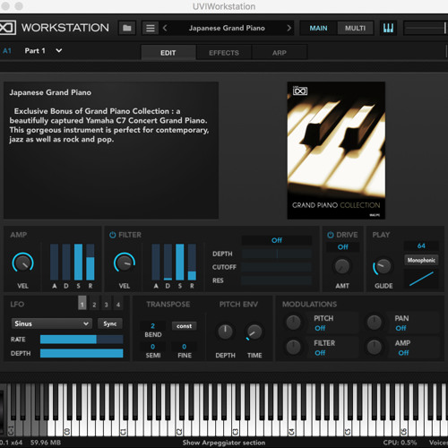Adjust AMP envelope Release bar
The height and width of the screenshot is (448, 448).
pos(90,262)
